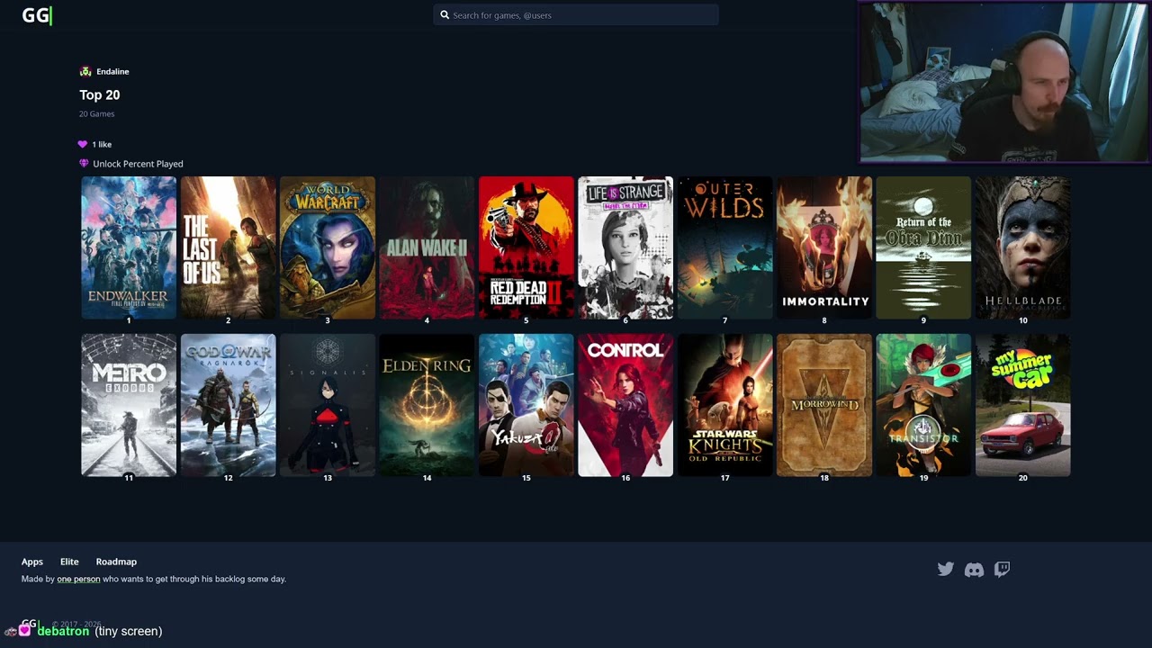Click the debatron chat username
Screen dimensions: 1152x648
63,631
